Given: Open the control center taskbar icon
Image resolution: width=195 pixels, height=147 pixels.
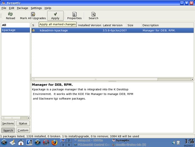Looking at the screenshot, I should pyautogui.click(x=29, y=142).
